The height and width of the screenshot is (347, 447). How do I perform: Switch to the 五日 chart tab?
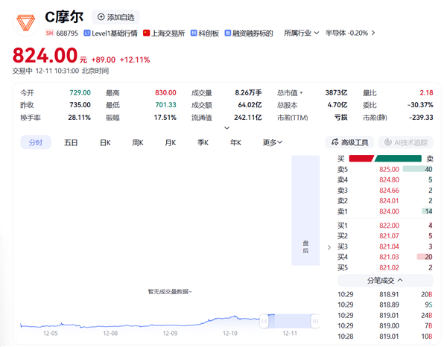(x=71, y=142)
